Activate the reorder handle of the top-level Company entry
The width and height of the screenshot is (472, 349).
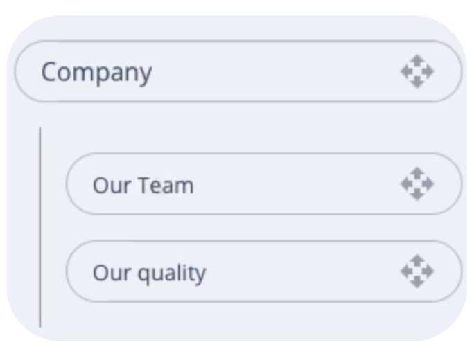pos(417,71)
